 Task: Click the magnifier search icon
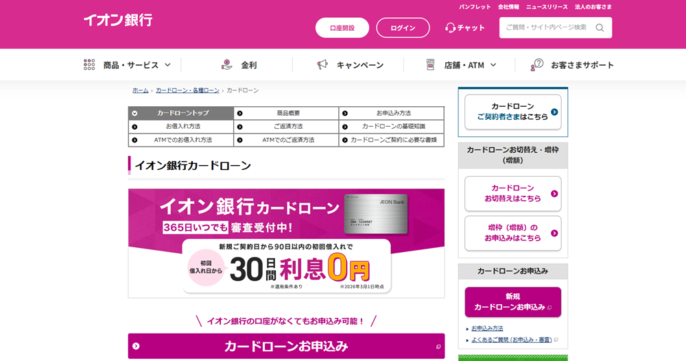coord(600,27)
